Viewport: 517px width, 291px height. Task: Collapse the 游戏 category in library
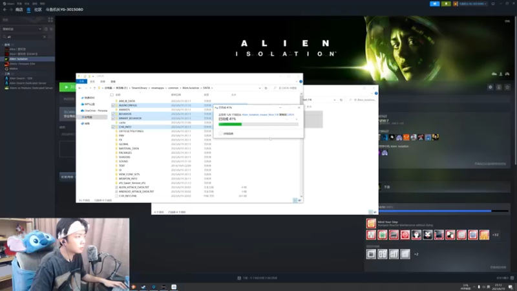click(x=3, y=45)
